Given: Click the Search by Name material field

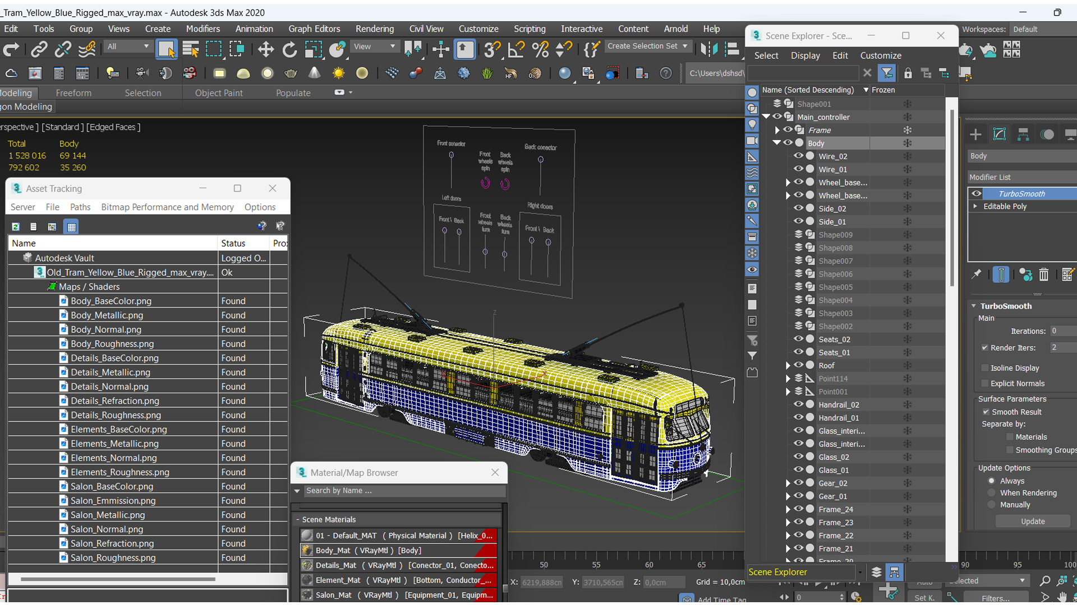Looking at the screenshot, I should pyautogui.click(x=404, y=491).
